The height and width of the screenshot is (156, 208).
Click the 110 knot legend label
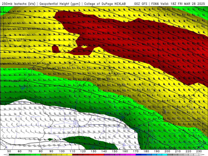73,151
